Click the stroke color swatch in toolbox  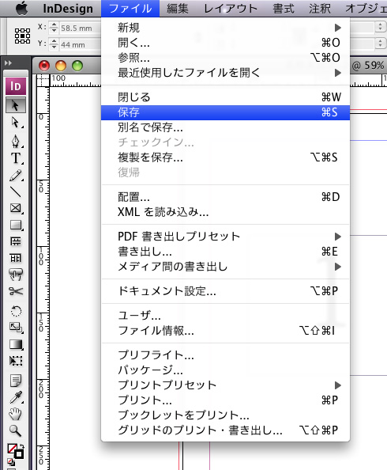click(x=19, y=454)
